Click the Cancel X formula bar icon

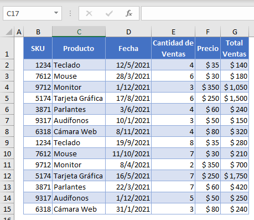tap(89, 13)
